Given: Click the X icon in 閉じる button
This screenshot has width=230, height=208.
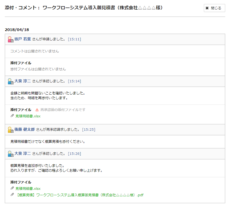Looking at the screenshot, I should point(207,8).
